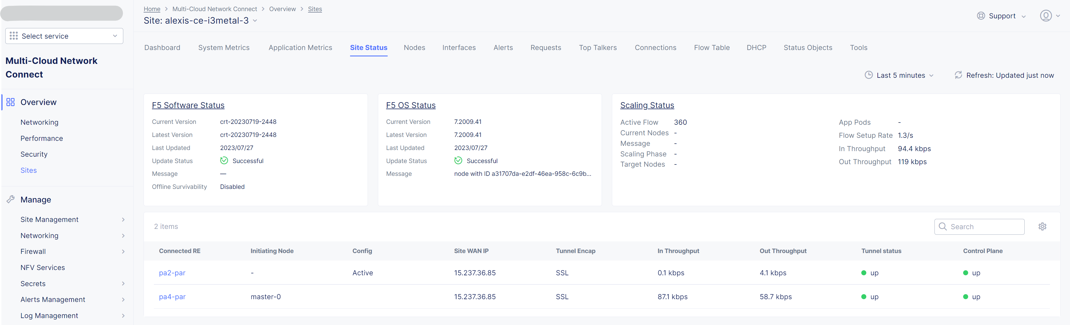Click the Manage wrench icon
The image size is (1070, 325).
tap(10, 199)
